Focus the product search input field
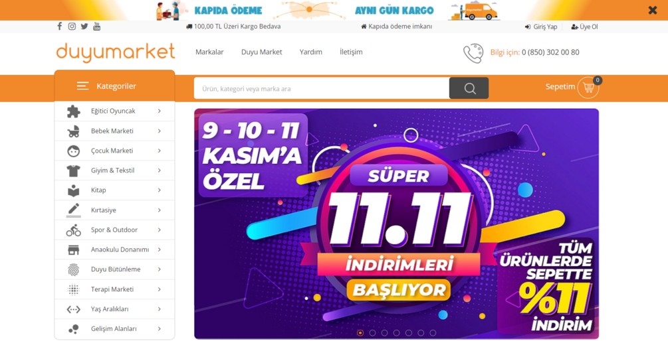Image resolution: width=668 pixels, height=341 pixels. [x=322, y=88]
